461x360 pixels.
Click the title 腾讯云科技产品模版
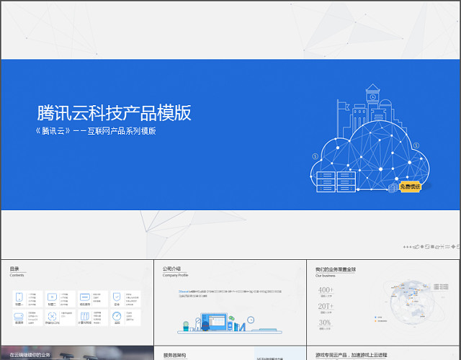[x=114, y=113]
